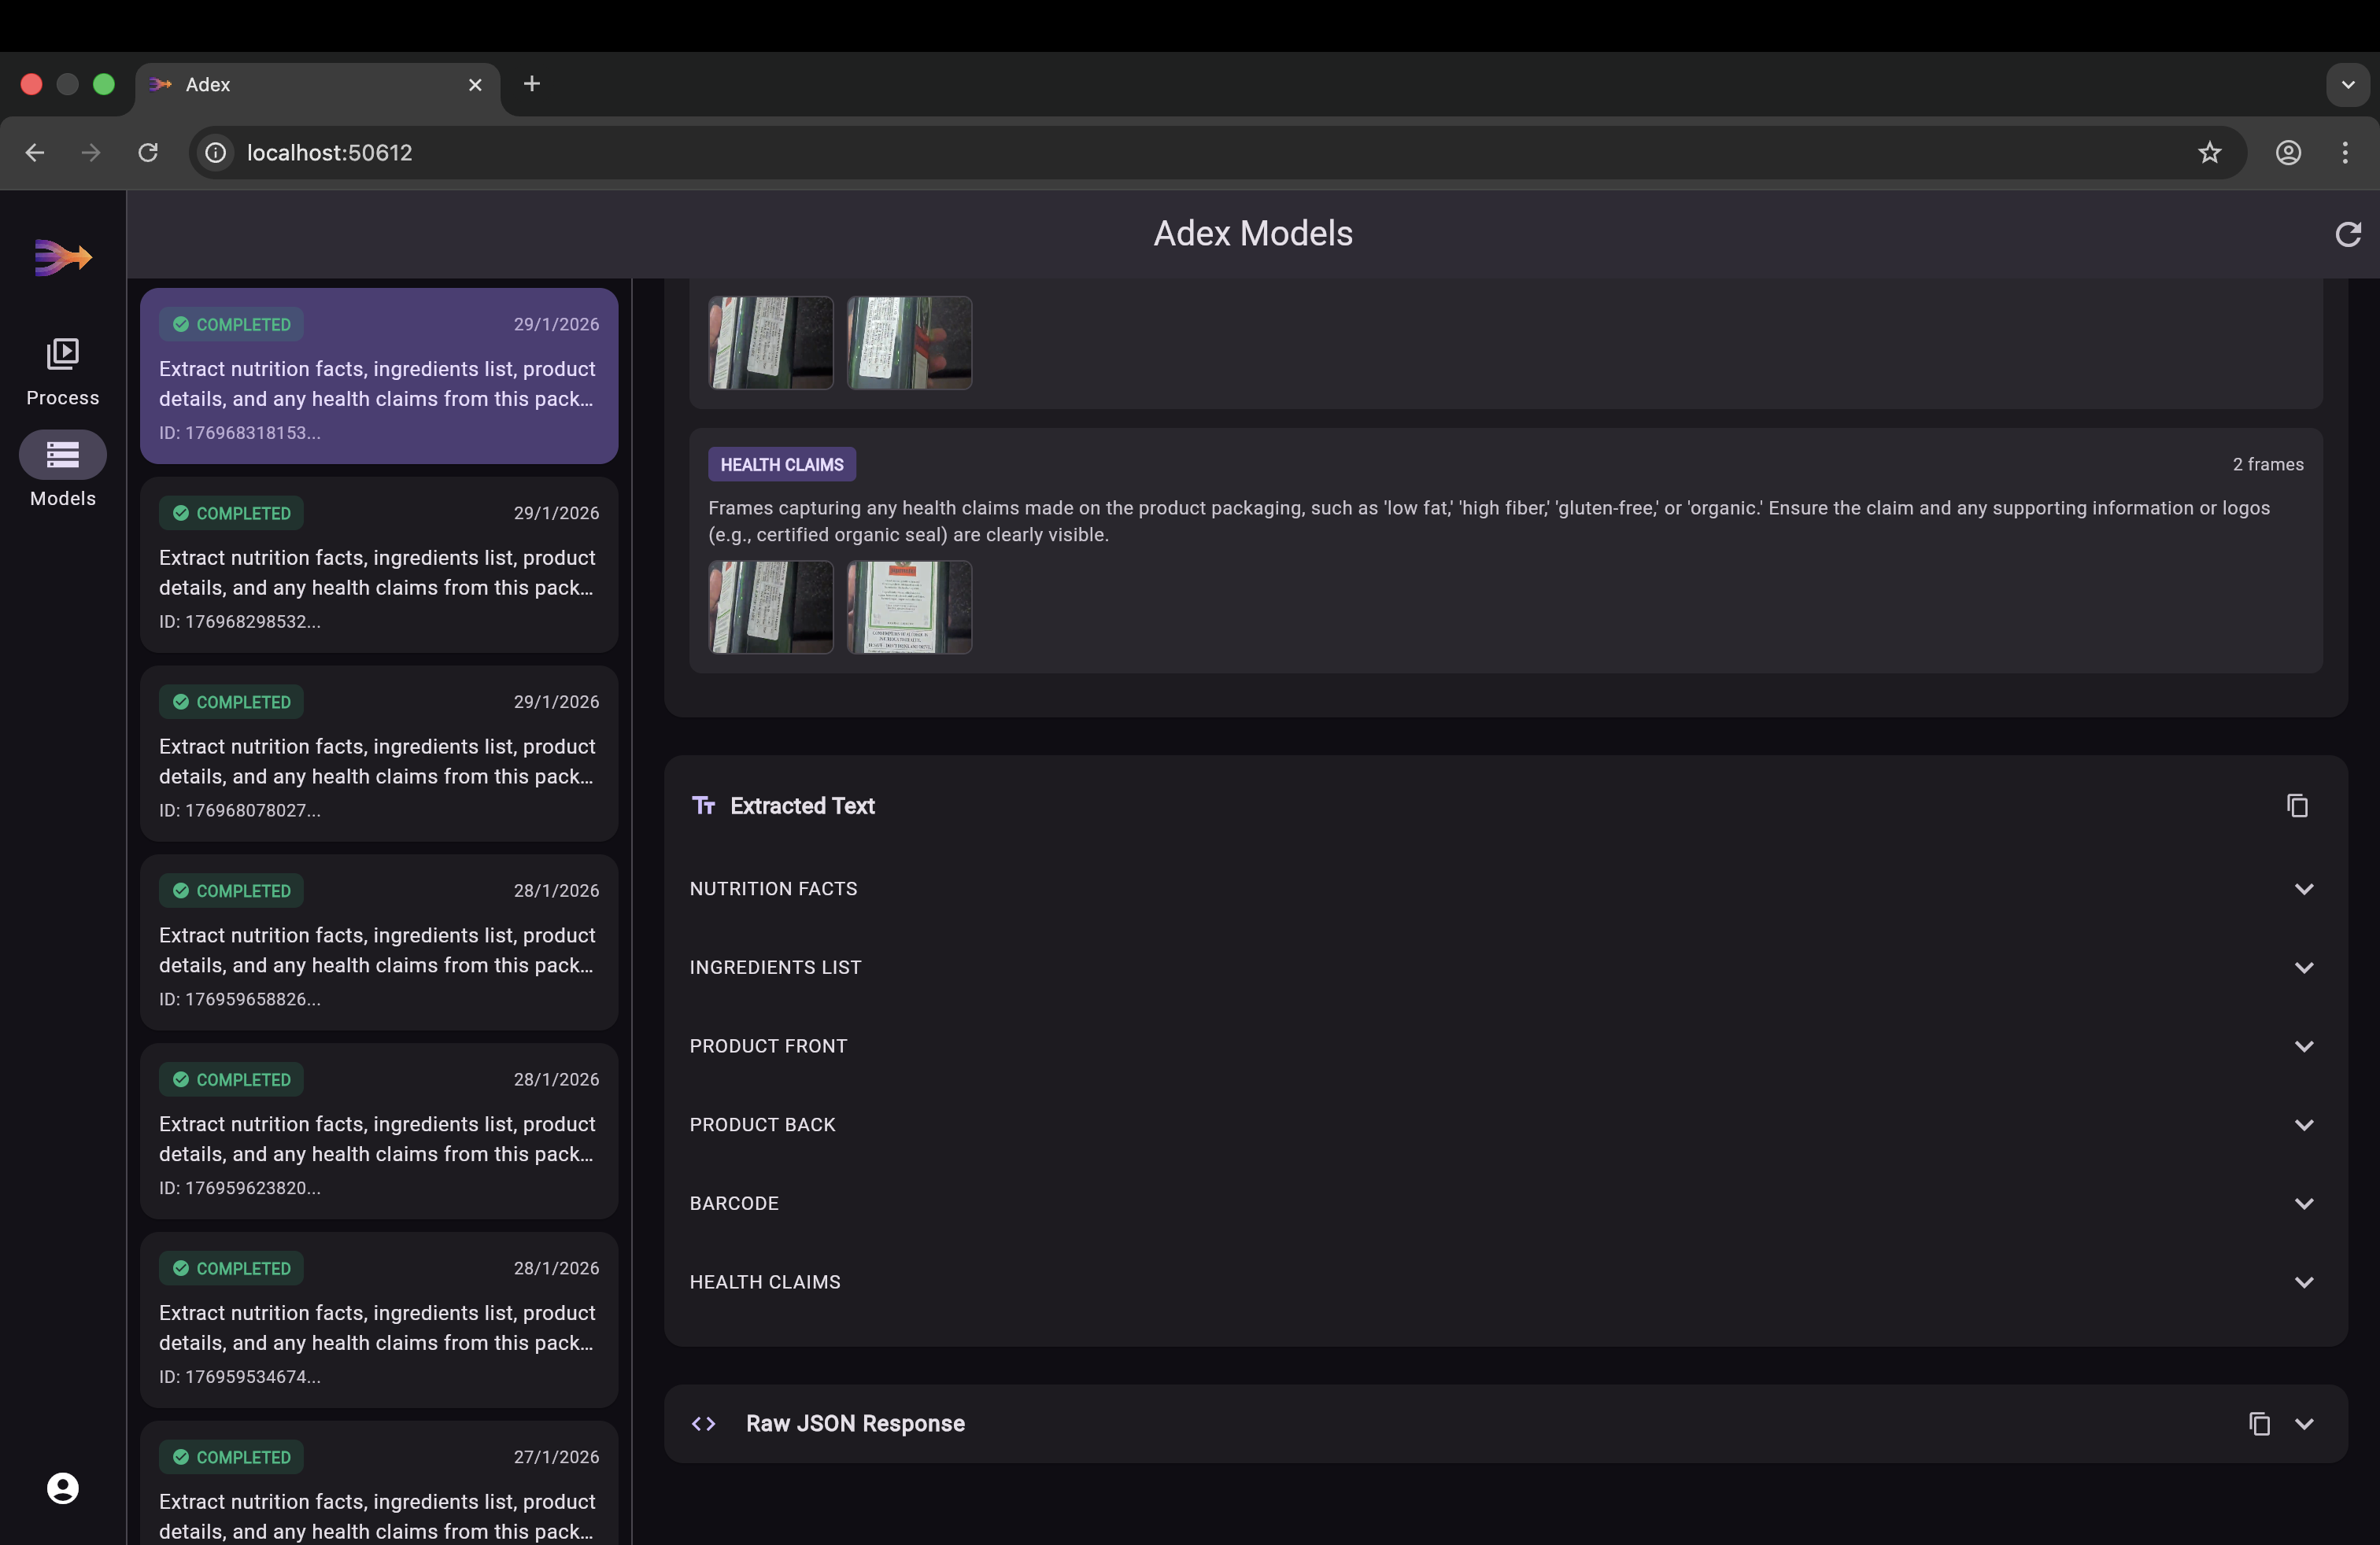The width and height of the screenshot is (2380, 1545).
Task: Open second Health Claims frame thumbnail
Action: [908, 607]
